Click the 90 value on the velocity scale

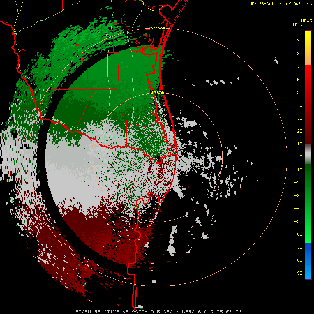(x=300, y=41)
